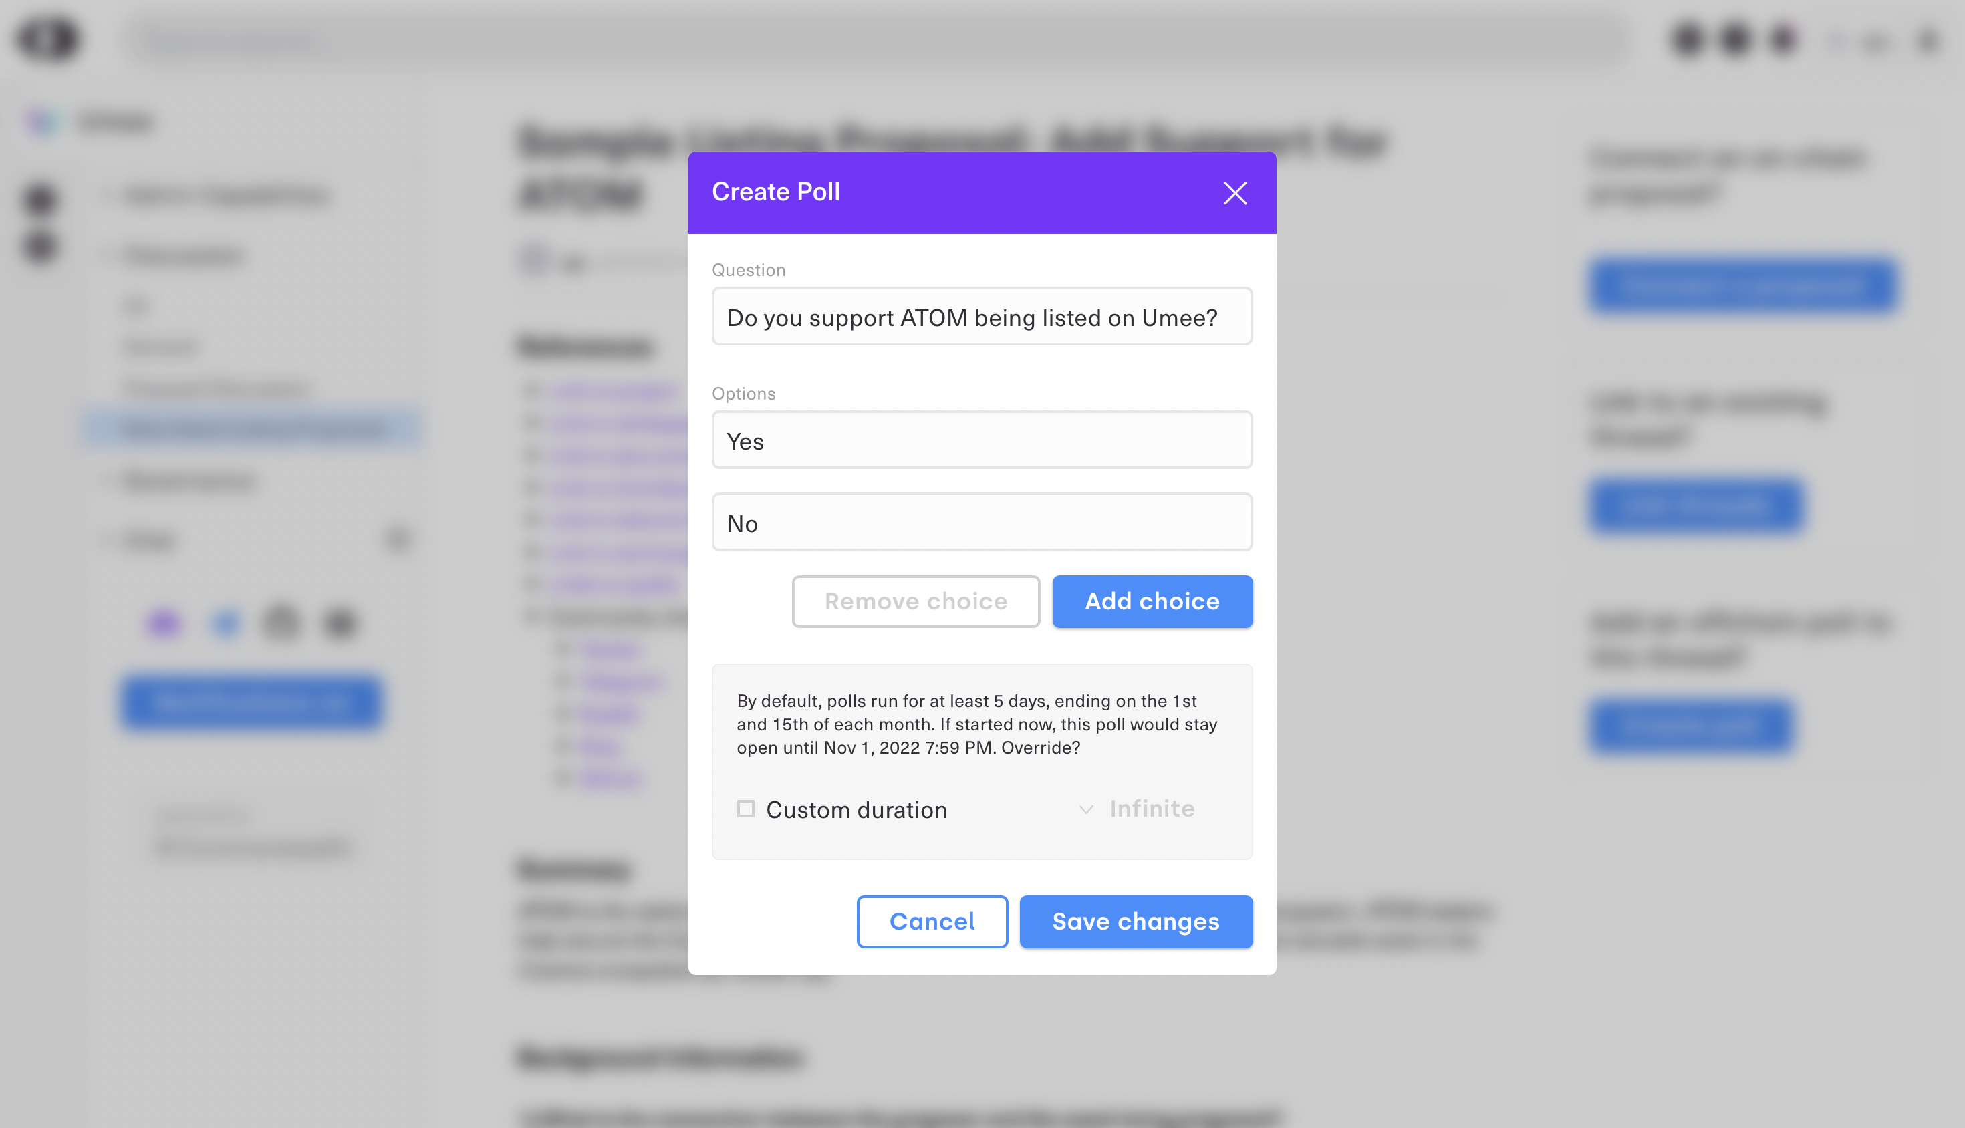Image resolution: width=1965 pixels, height=1128 pixels.
Task: Click the blurred plus icon in left sidebar
Action: [398, 539]
